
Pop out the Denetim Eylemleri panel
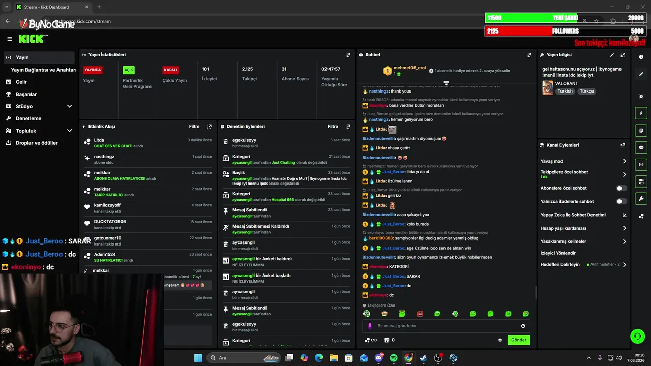(x=348, y=126)
